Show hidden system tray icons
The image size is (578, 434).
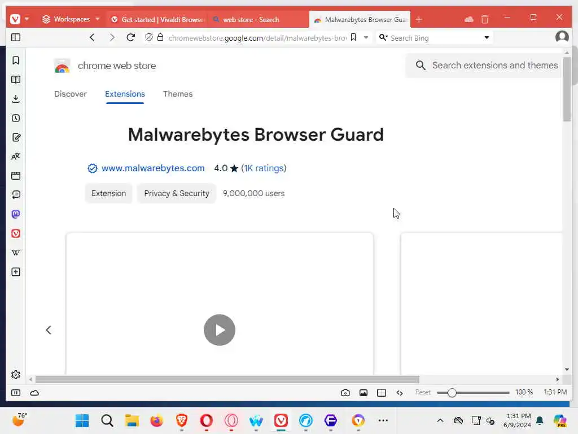point(440,420)
